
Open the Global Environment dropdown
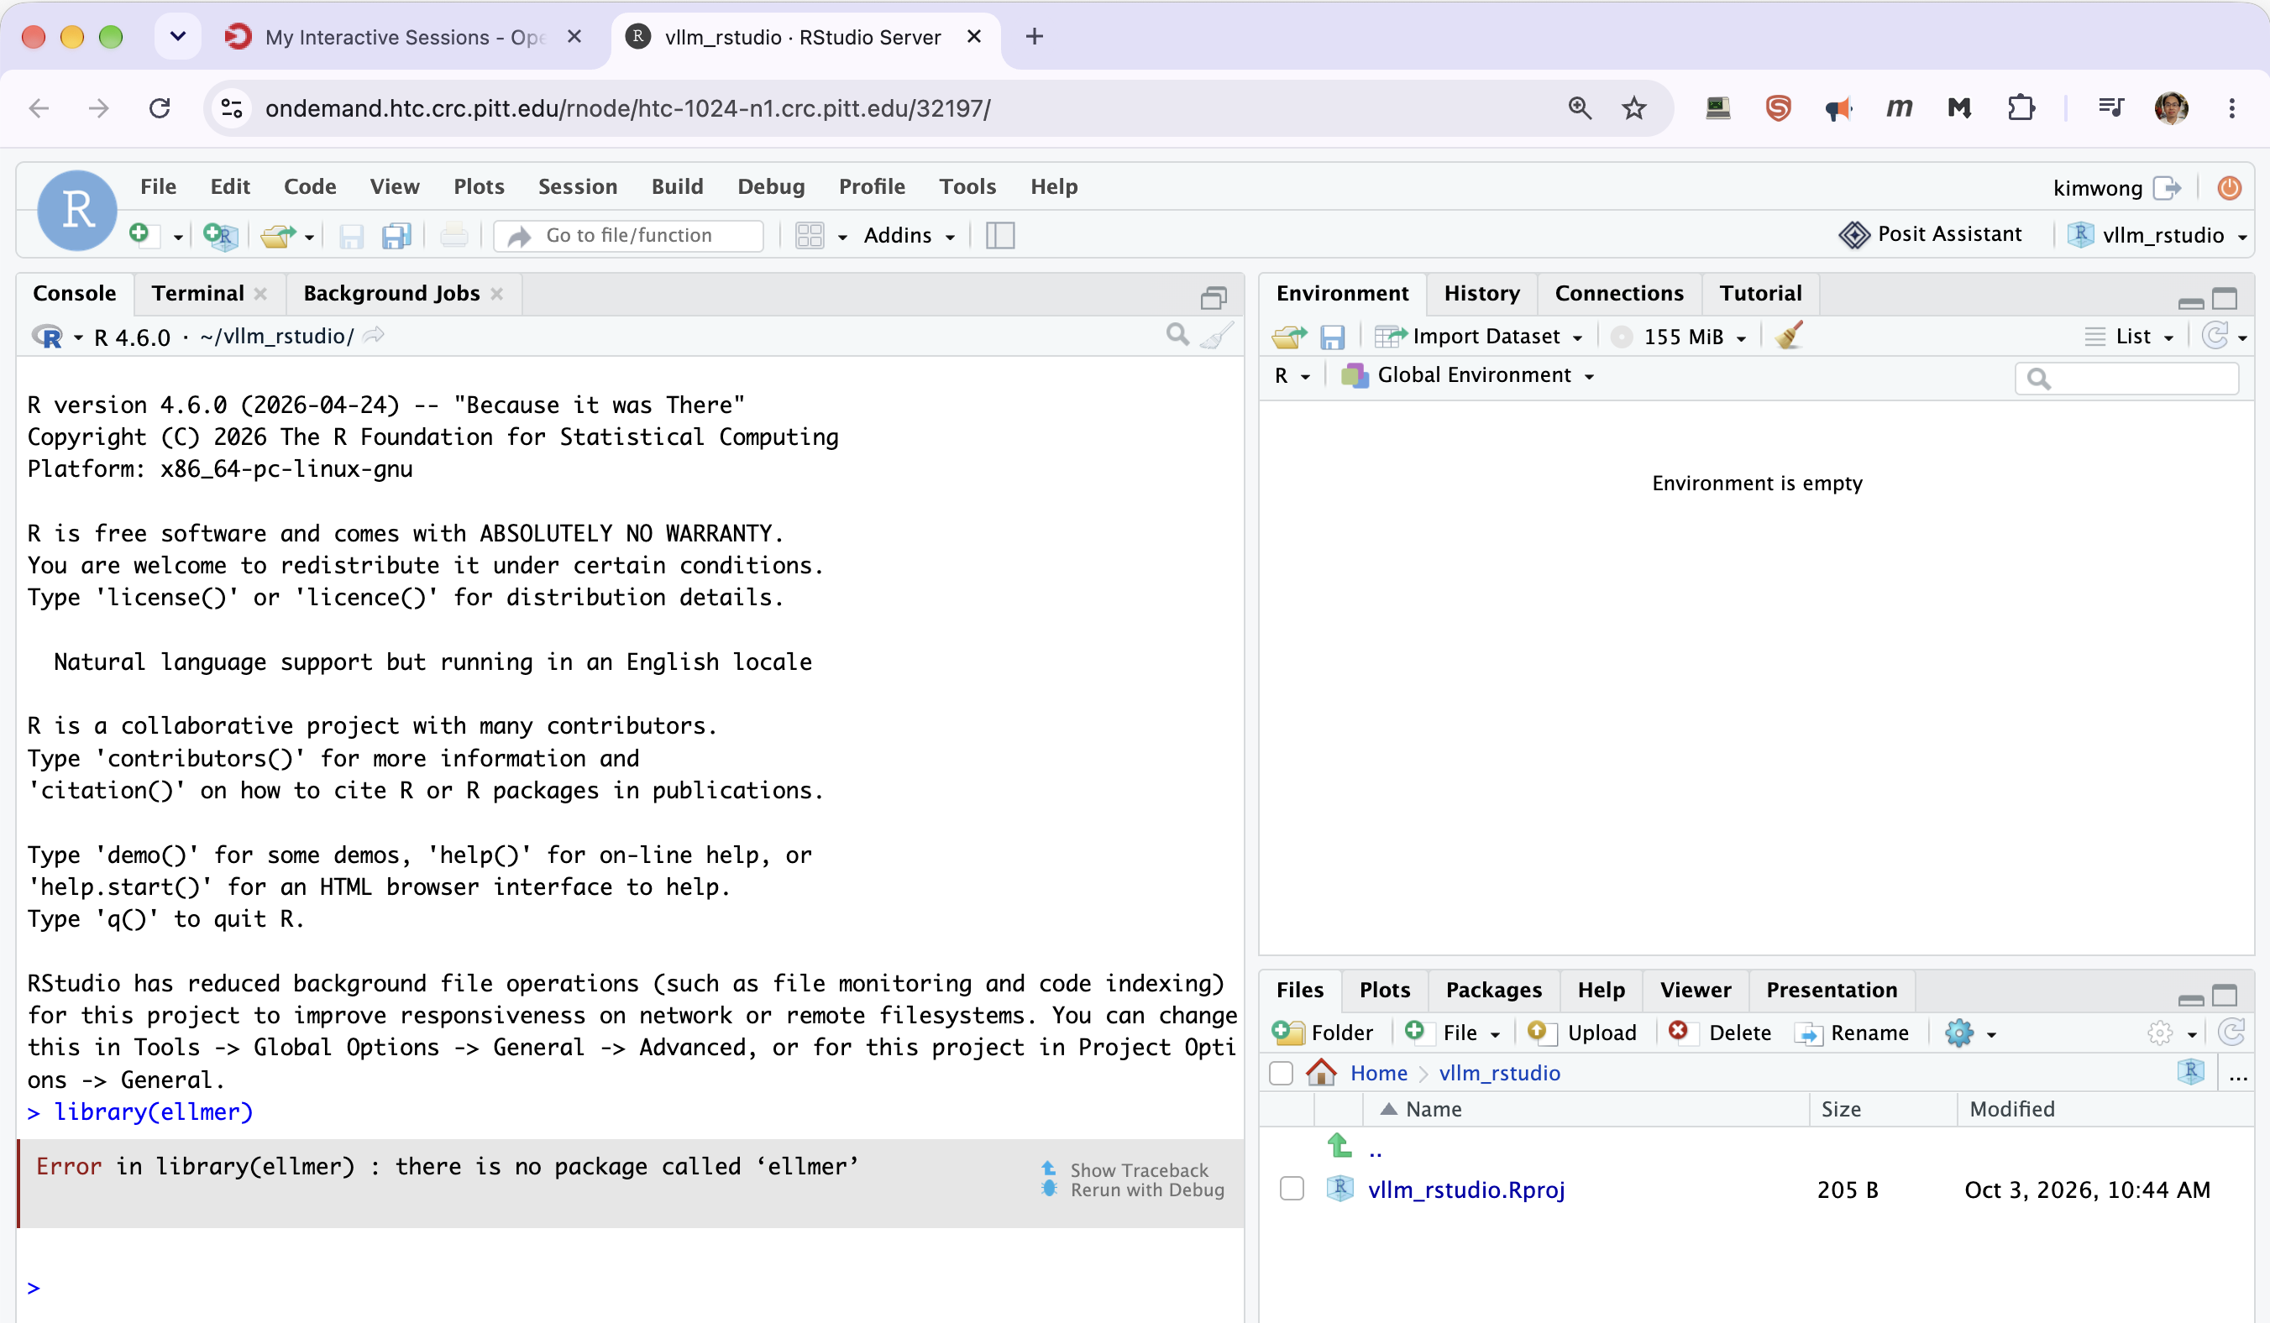point(1468,374)
